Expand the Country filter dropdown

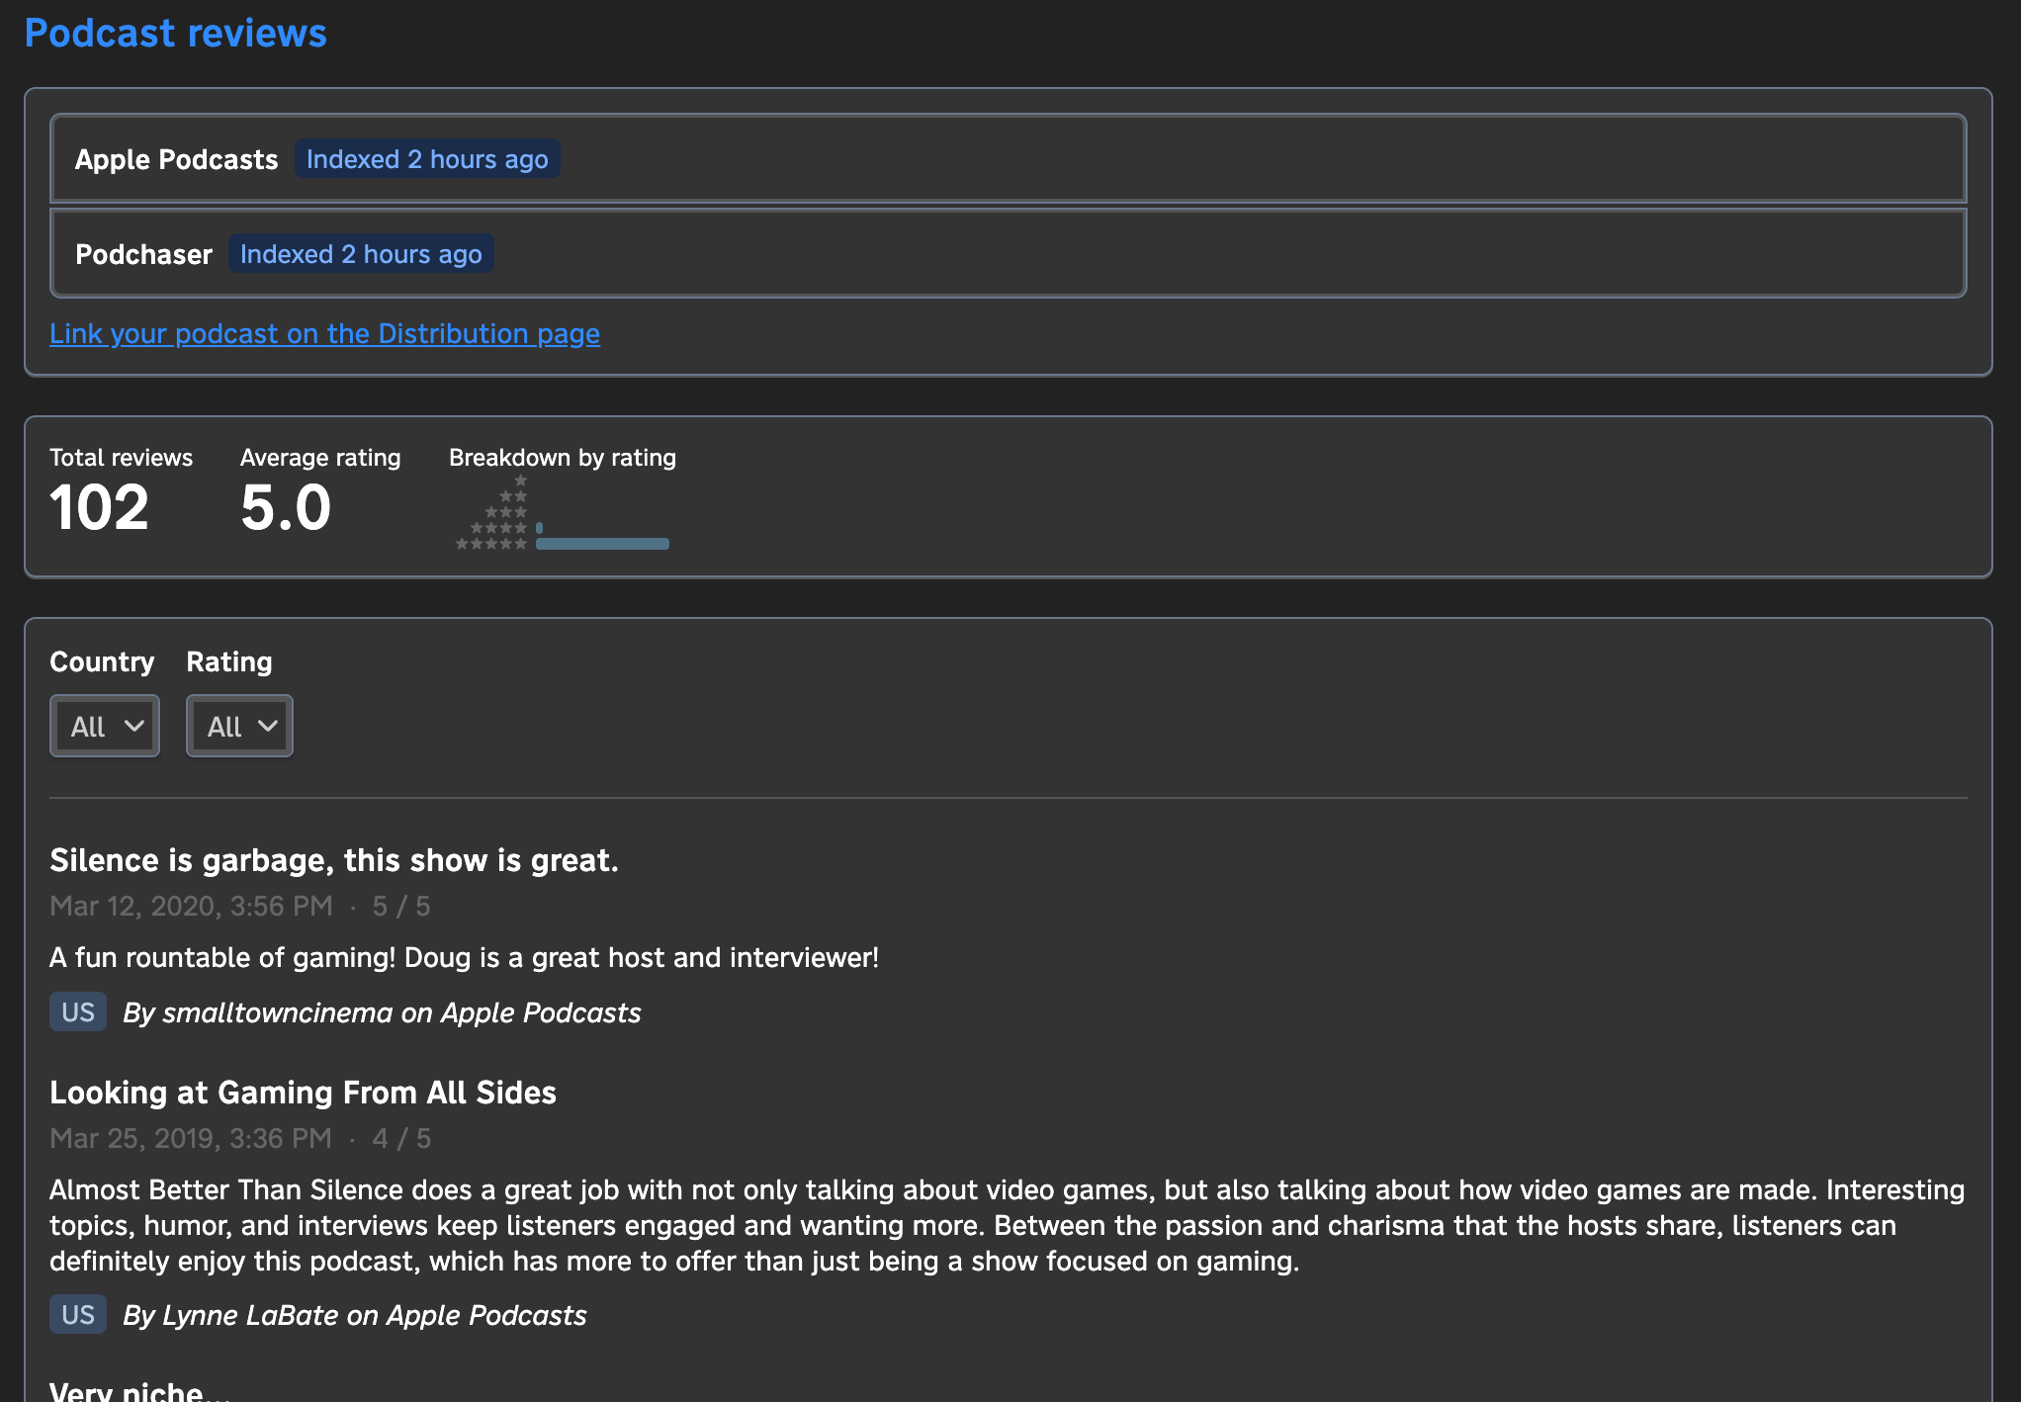click(x=105, y=727)
